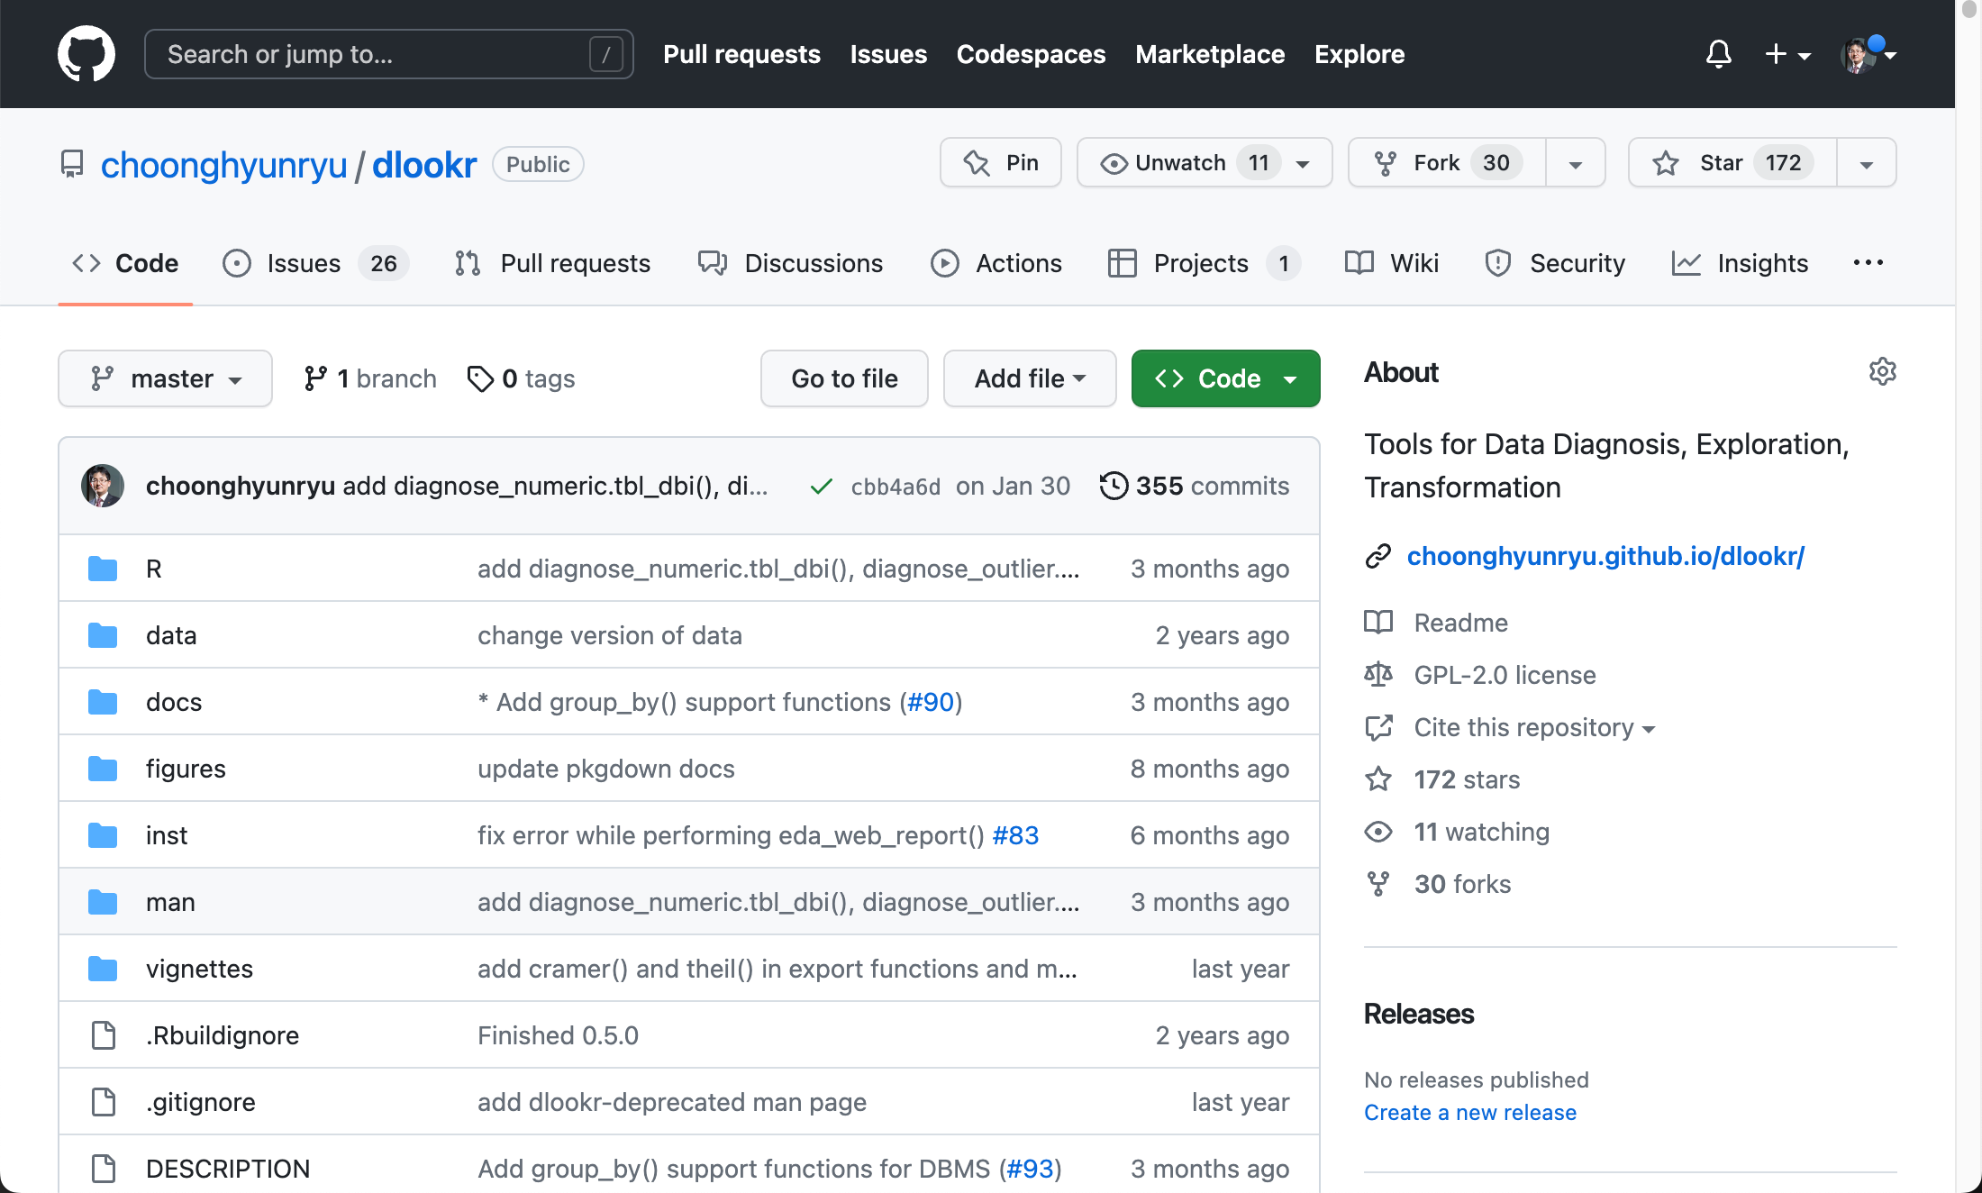Toggle Unwatch for this repository
The width and height of the screenshot is (1982, 1193).
pos(1180,163)
